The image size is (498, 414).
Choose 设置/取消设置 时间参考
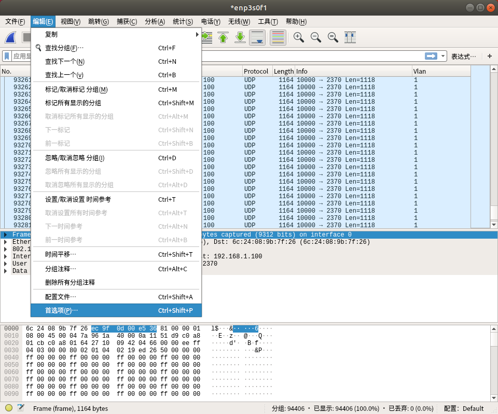coord(116,200)
